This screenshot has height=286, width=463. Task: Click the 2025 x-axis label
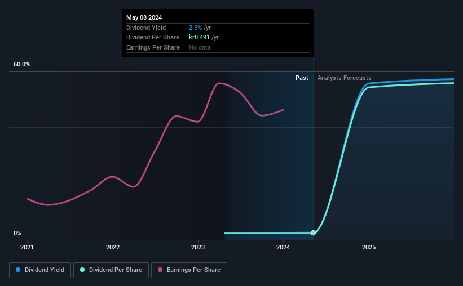(369, 247)
